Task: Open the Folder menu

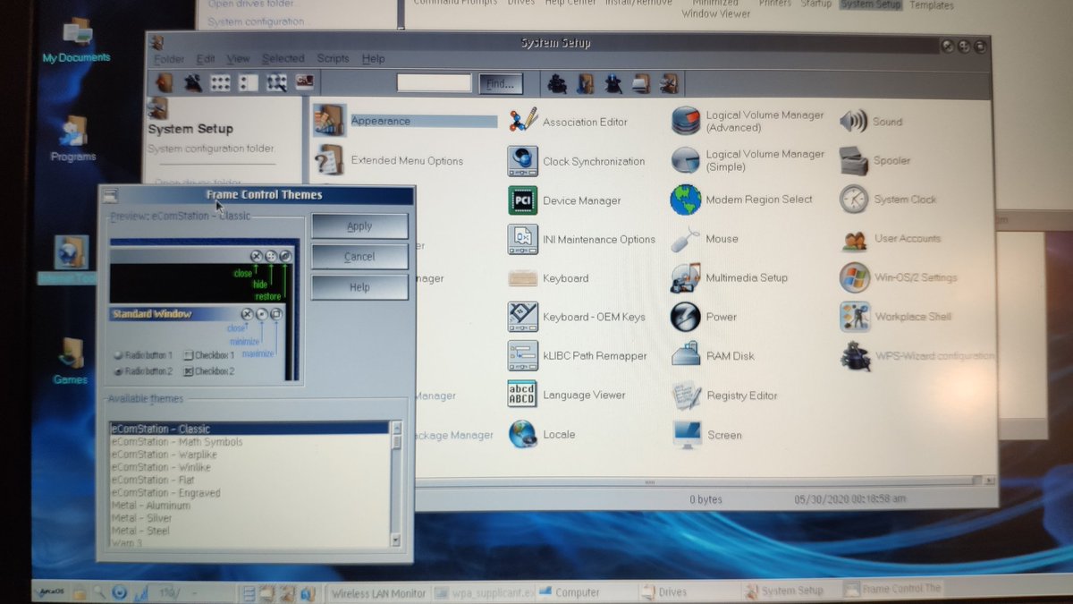Action: tap(169, 59)
